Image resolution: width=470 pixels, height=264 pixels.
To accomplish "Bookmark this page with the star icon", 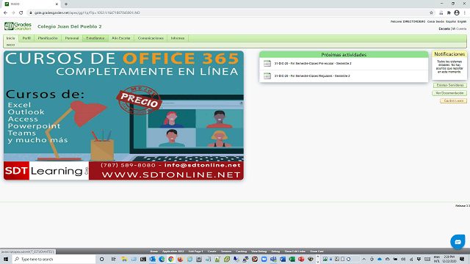I will [x=431, y=13].
